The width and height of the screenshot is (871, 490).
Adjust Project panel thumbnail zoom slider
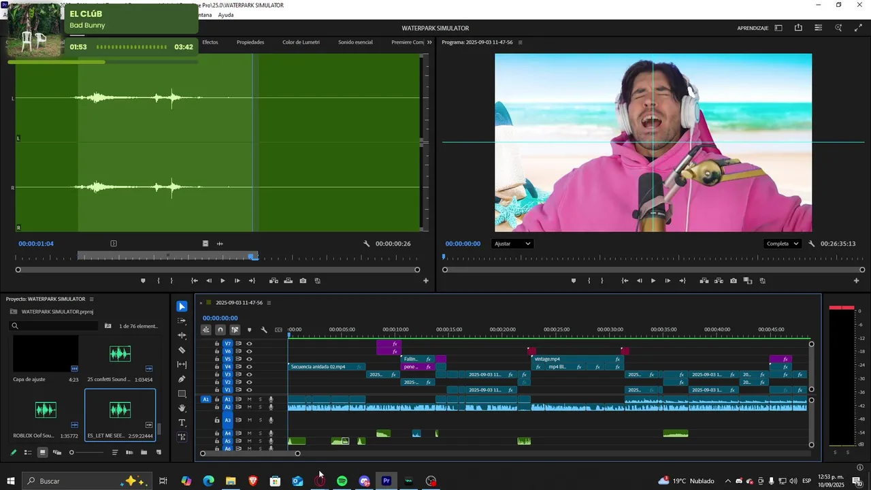(87, 453)
